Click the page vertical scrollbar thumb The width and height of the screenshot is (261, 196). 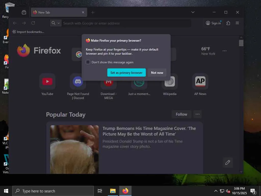tap(241, 43)
